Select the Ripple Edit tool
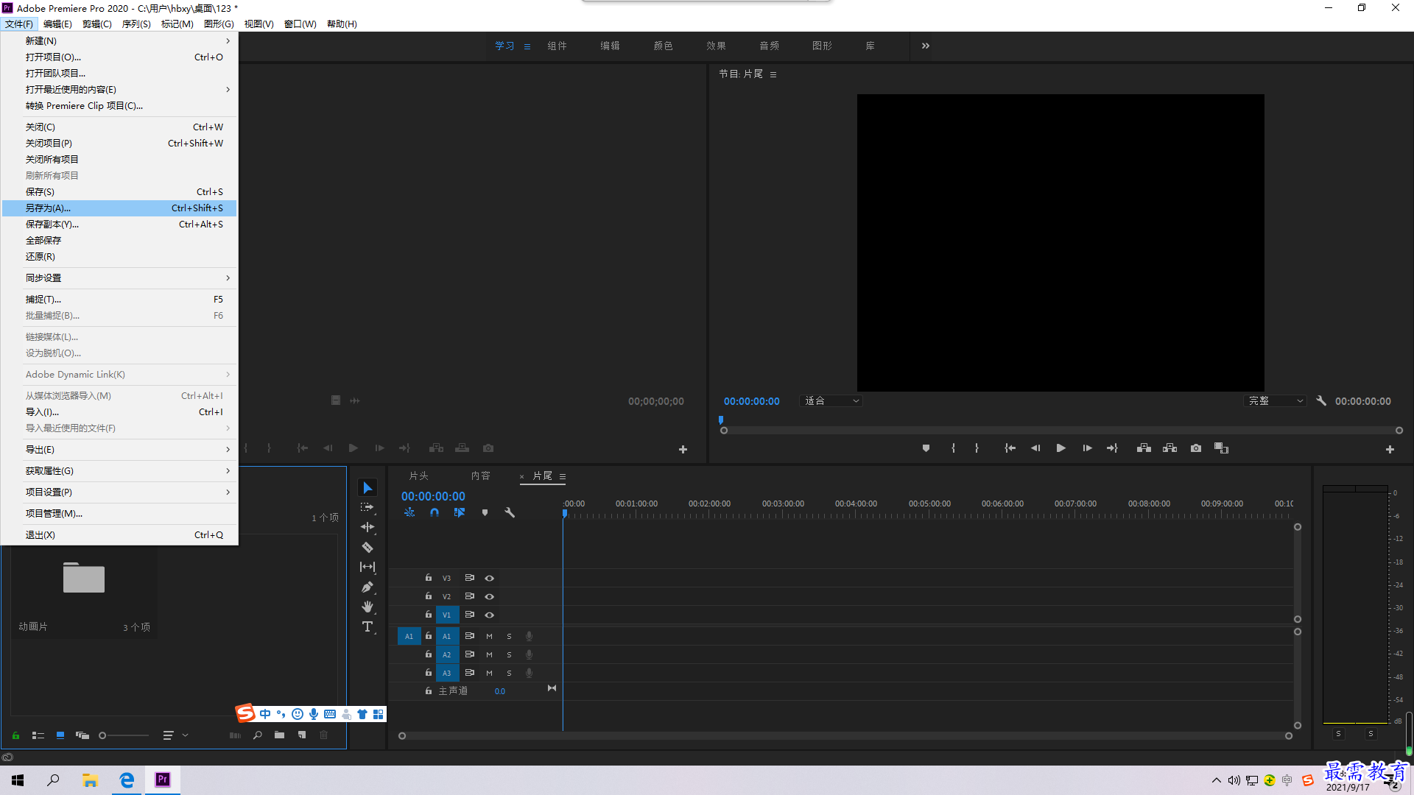Image resolution: width=1414 pixels, height=795 pixels. tap(367, 527)
